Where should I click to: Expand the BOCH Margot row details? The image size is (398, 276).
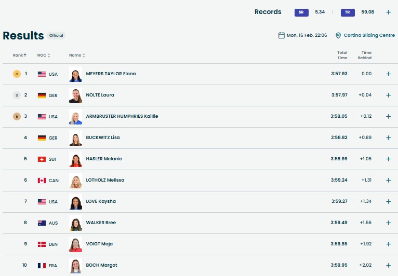pyautogui.click(x=388, y=265)
